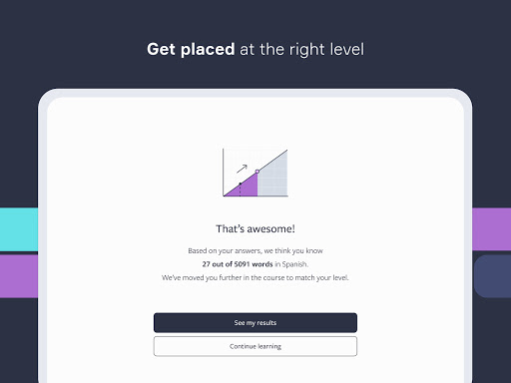Screen dimensions: 511x383
Task: Click the circle marker on graph line
Action: click(x=257, y=172)
